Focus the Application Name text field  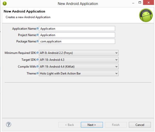pos(77,28)
